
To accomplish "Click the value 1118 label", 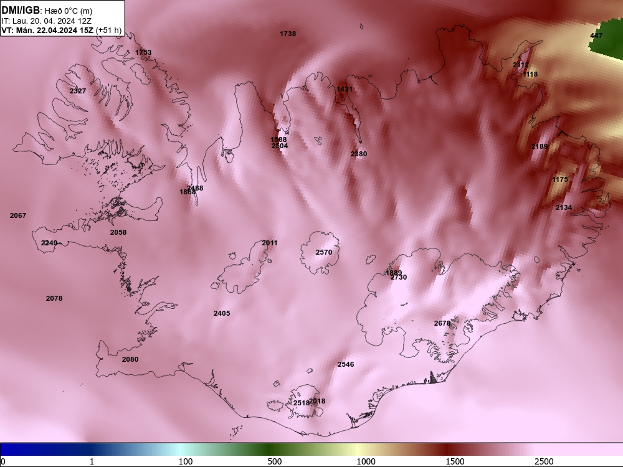I will pos(530,74).
